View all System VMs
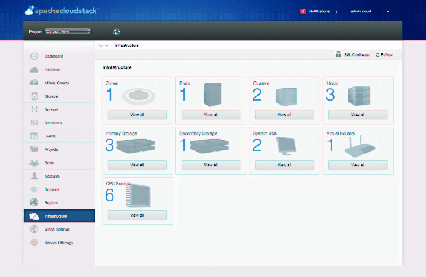 pos(284,165)
